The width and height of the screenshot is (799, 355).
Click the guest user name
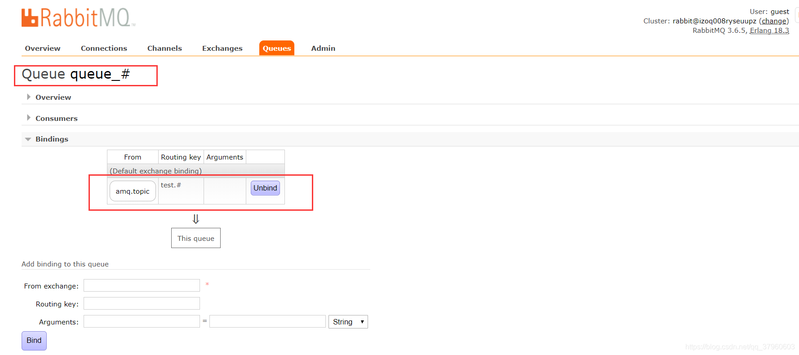tap(780, 12)
